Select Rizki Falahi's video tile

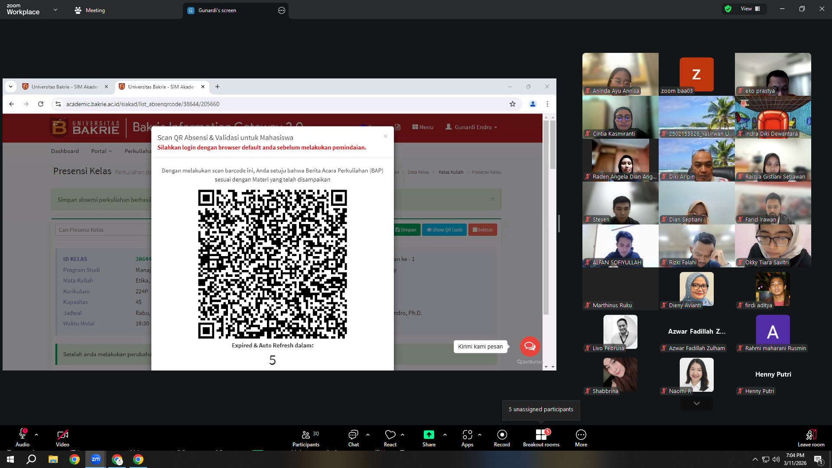[x=697, y=246]
